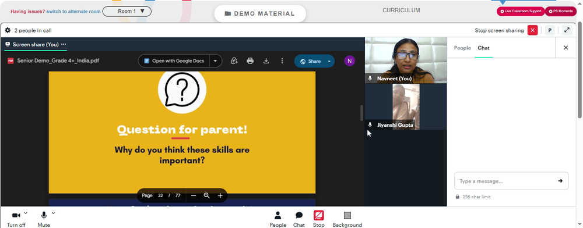Open Screen share options ellipsis menu
The height and width of the screenshot is (228, 583).
point(64,44)
